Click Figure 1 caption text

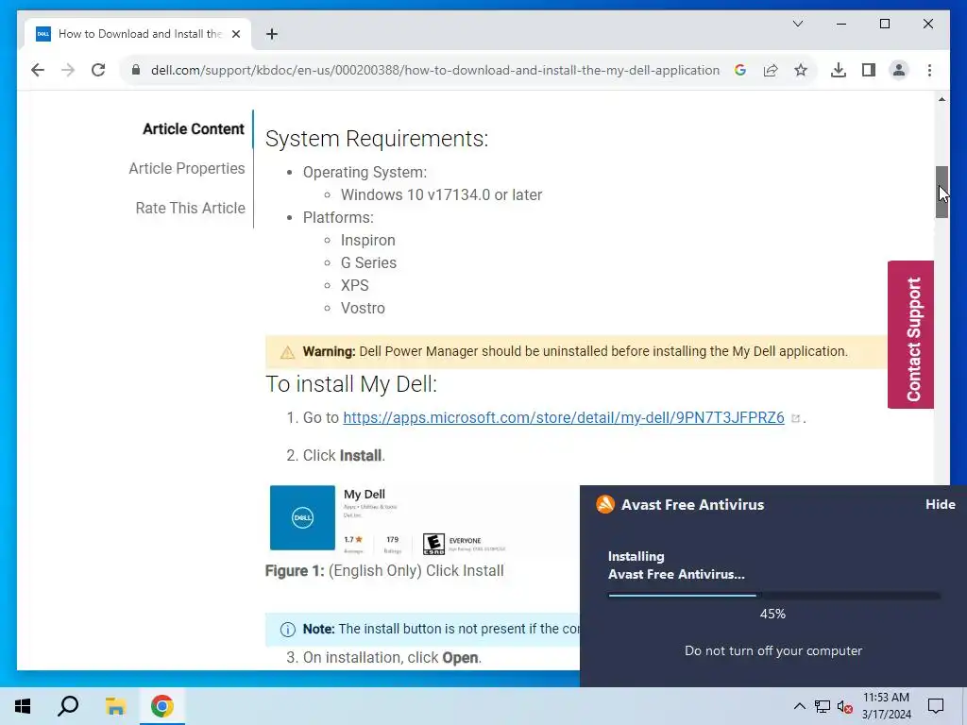click(384, 571)
